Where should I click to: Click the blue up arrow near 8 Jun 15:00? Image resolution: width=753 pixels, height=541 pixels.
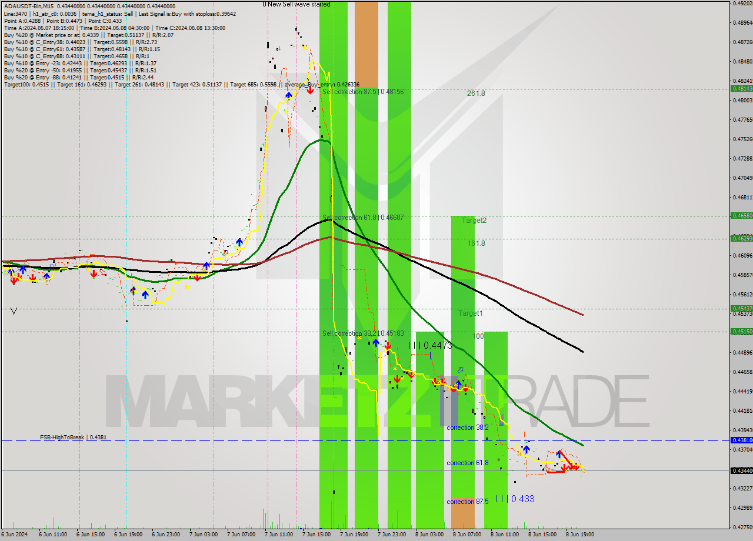pos(527,449)
